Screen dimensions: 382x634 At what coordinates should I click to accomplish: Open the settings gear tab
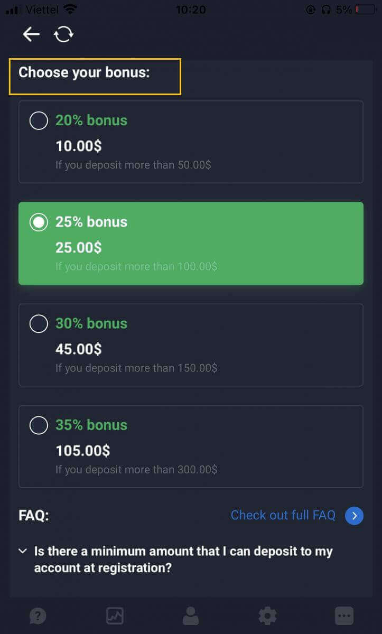click(x=267, y=616)
